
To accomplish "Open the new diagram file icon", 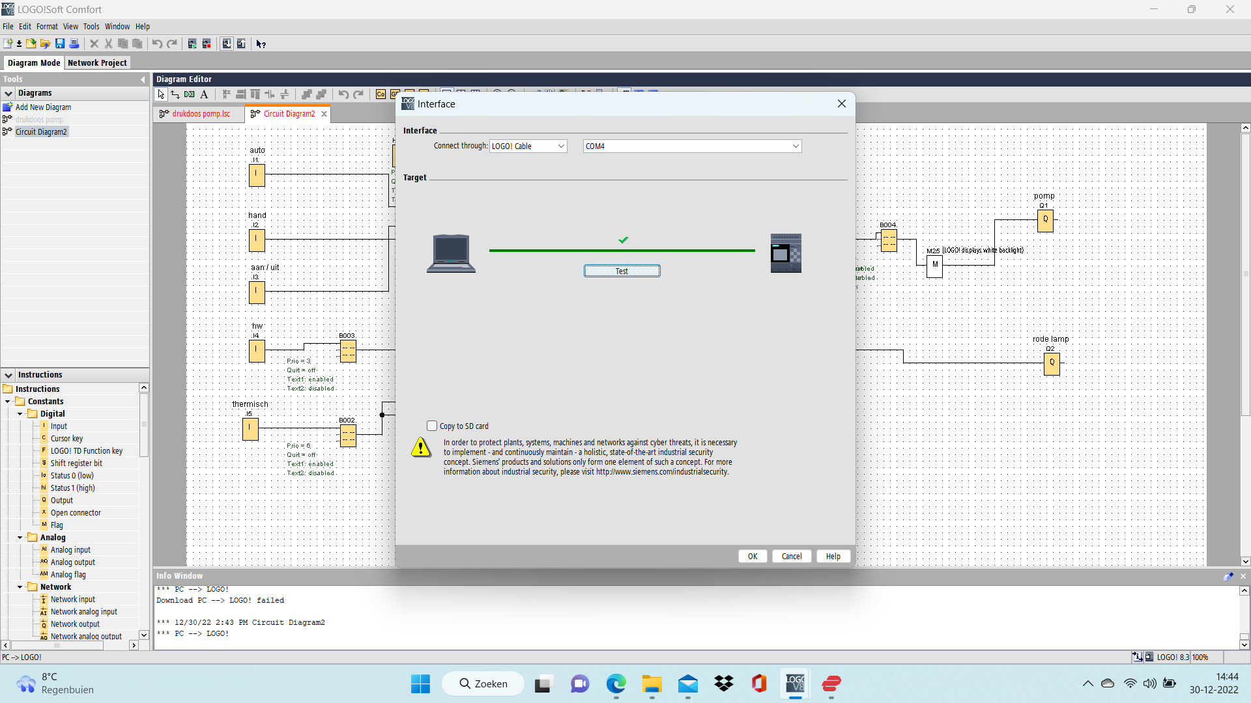I will click(8, 44).
